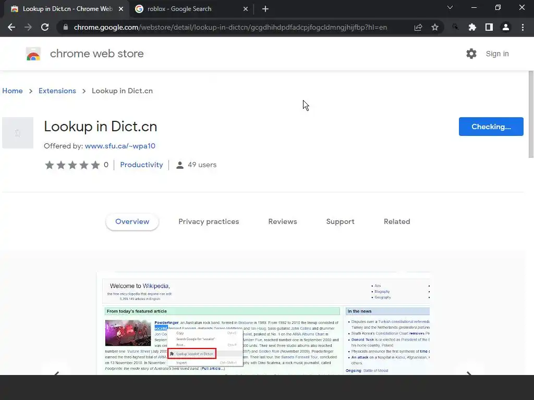Click the user count person icon
This screenshot has height=400, width=534.
[180, 165]
